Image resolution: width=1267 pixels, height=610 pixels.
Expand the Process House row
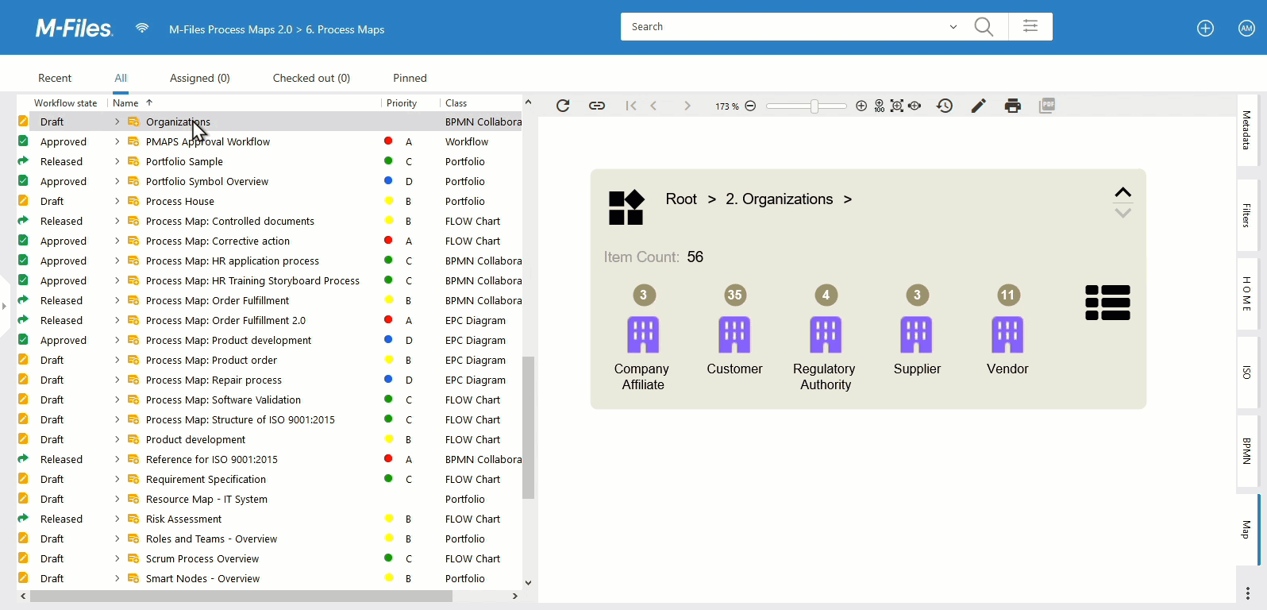(x=117, y=202)
